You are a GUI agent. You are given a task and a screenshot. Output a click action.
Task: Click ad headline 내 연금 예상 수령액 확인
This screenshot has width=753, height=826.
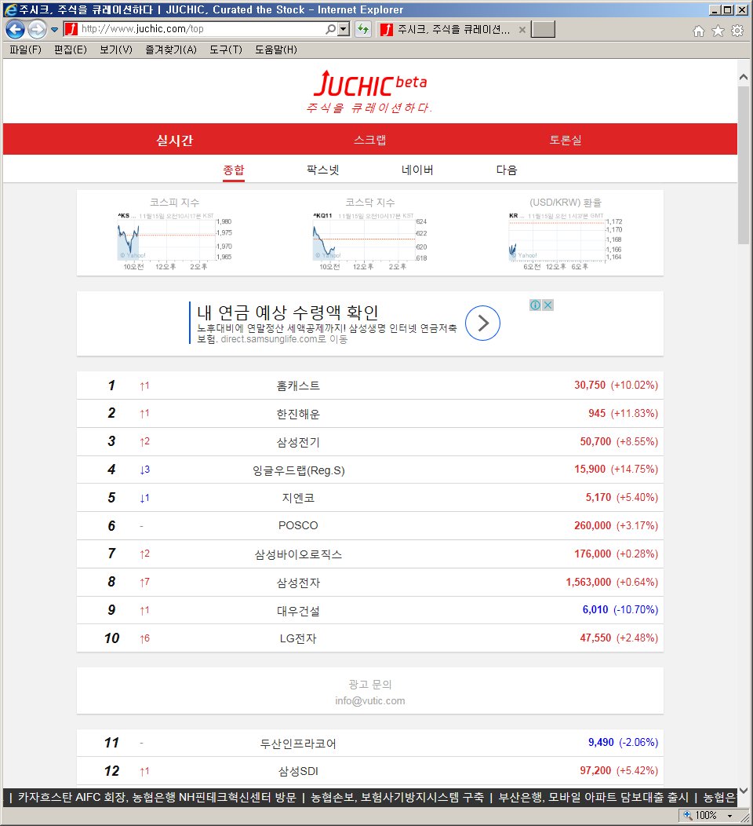tap(287, 312)
